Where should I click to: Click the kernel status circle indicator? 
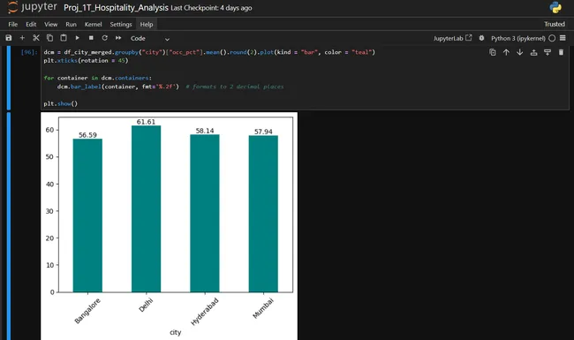click(x=552, y=38)
